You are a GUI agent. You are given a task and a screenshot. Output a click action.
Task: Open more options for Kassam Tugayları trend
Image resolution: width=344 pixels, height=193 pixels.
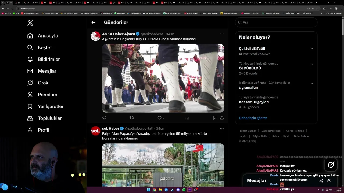(x=311, y=98)
